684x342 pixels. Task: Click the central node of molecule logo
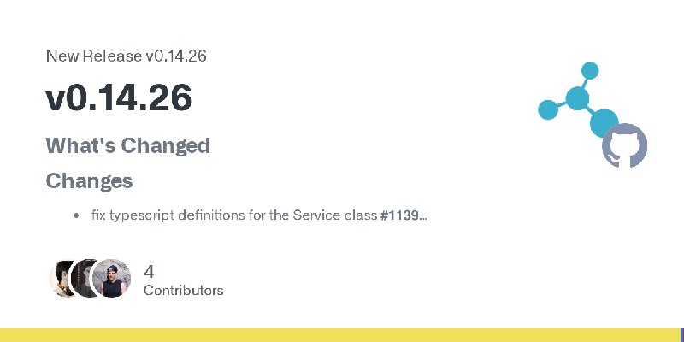pyautogui.click(x=578, y=98)
